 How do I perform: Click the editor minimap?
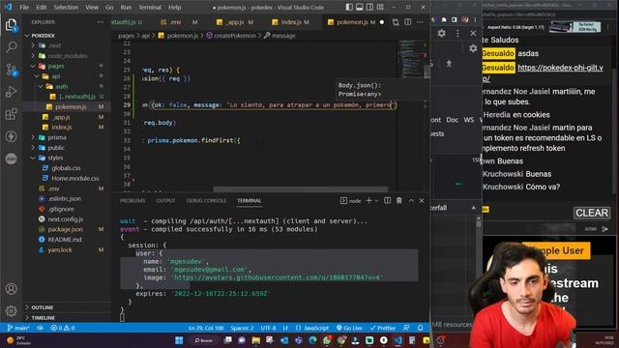(x=410, y=59)
